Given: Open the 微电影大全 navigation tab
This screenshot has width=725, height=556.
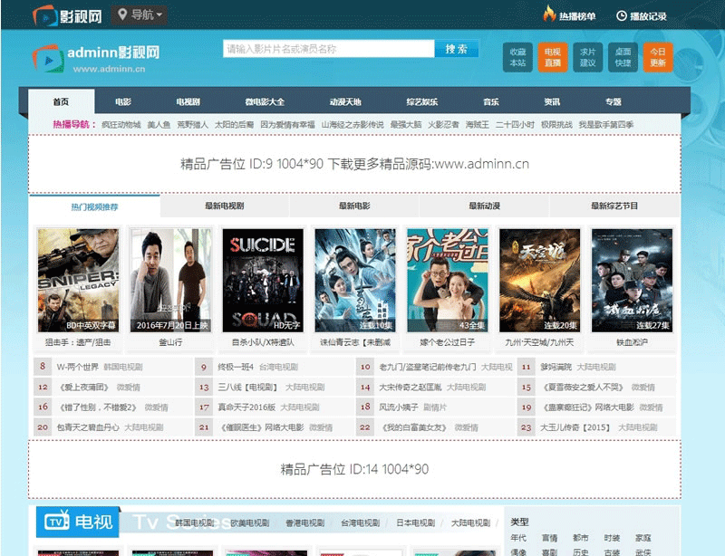Looking at the screenshot, I should pos(265,101).
